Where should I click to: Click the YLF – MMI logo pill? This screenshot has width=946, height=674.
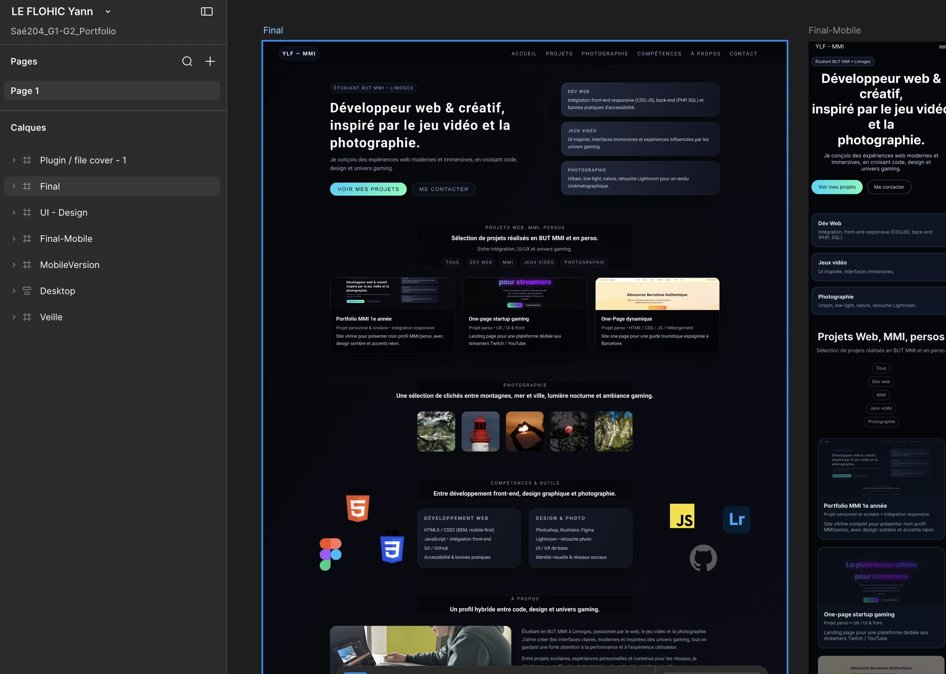[298, 54]
